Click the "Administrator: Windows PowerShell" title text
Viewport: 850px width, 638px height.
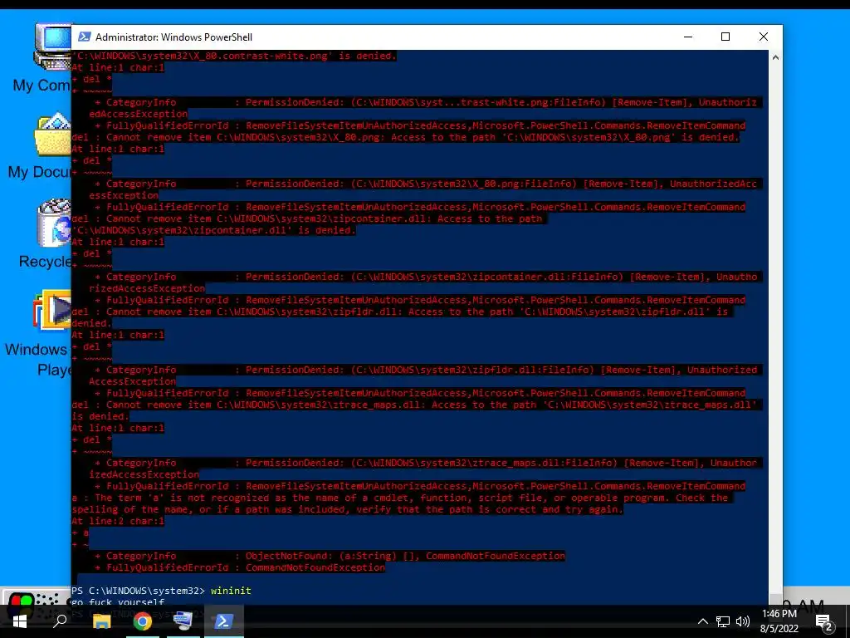[174, 37]
